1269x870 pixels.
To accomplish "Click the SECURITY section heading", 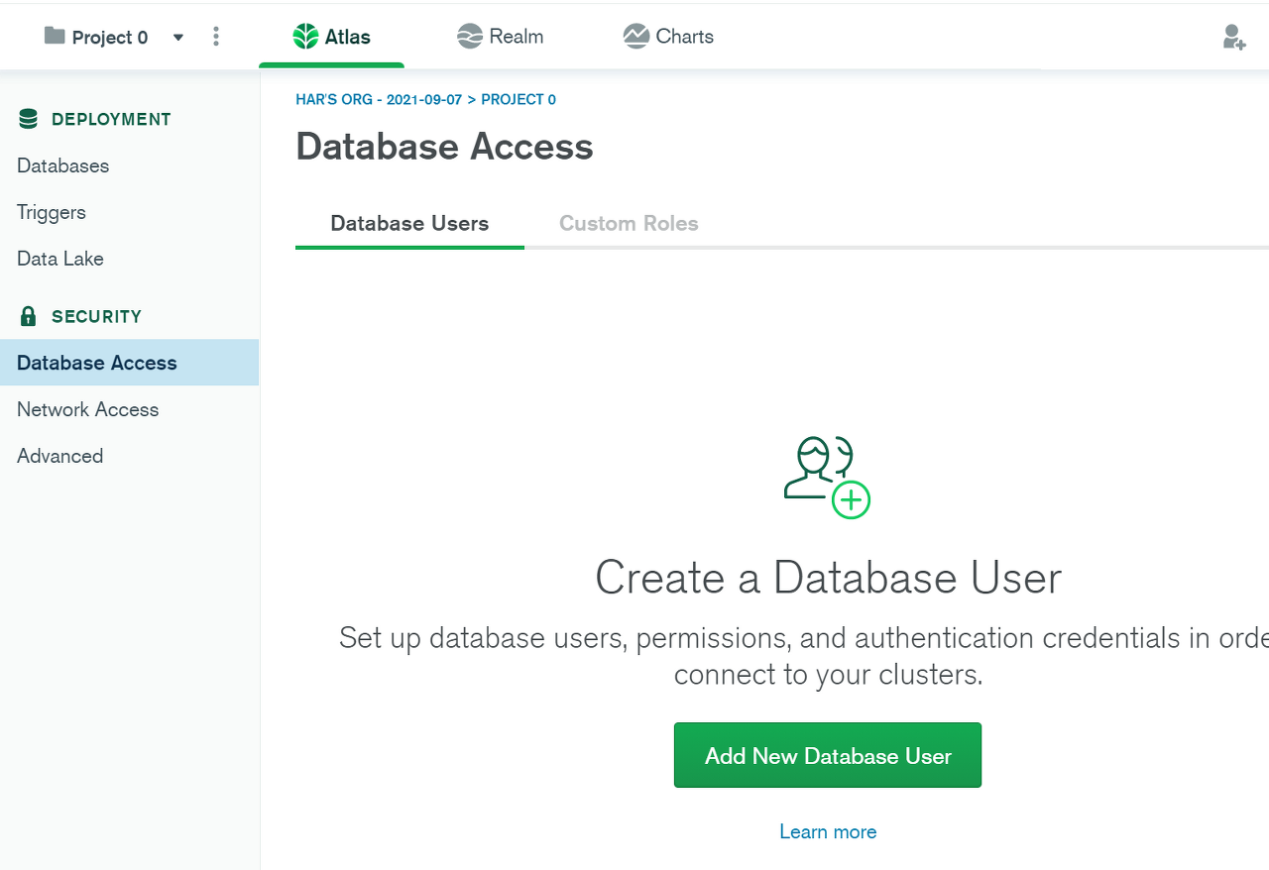I will 96,316.
